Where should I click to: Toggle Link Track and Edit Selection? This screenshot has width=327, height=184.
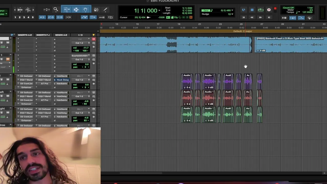60,17
